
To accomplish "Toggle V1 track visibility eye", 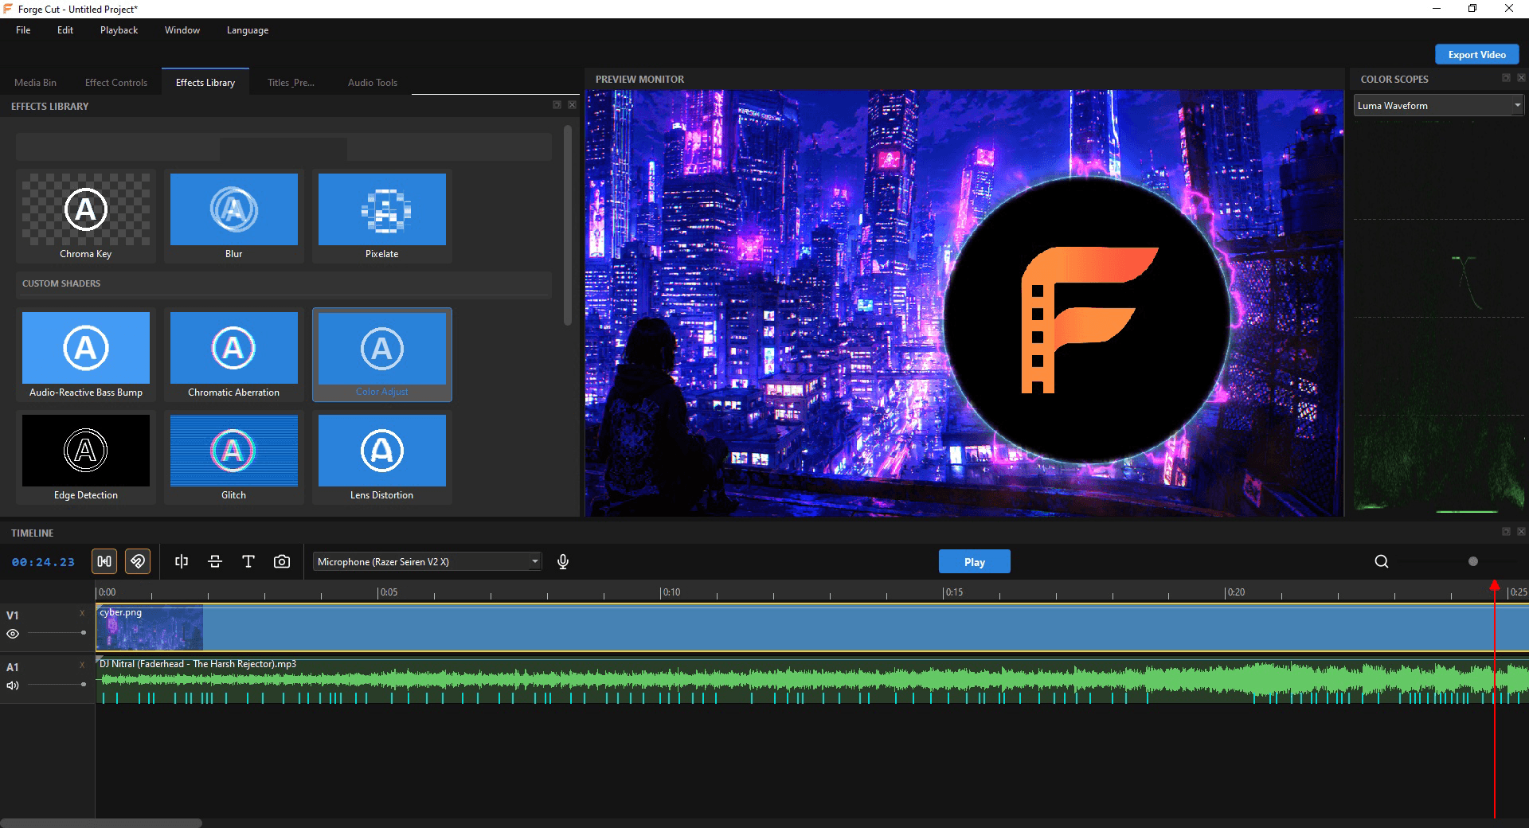I will coord(13,634).
